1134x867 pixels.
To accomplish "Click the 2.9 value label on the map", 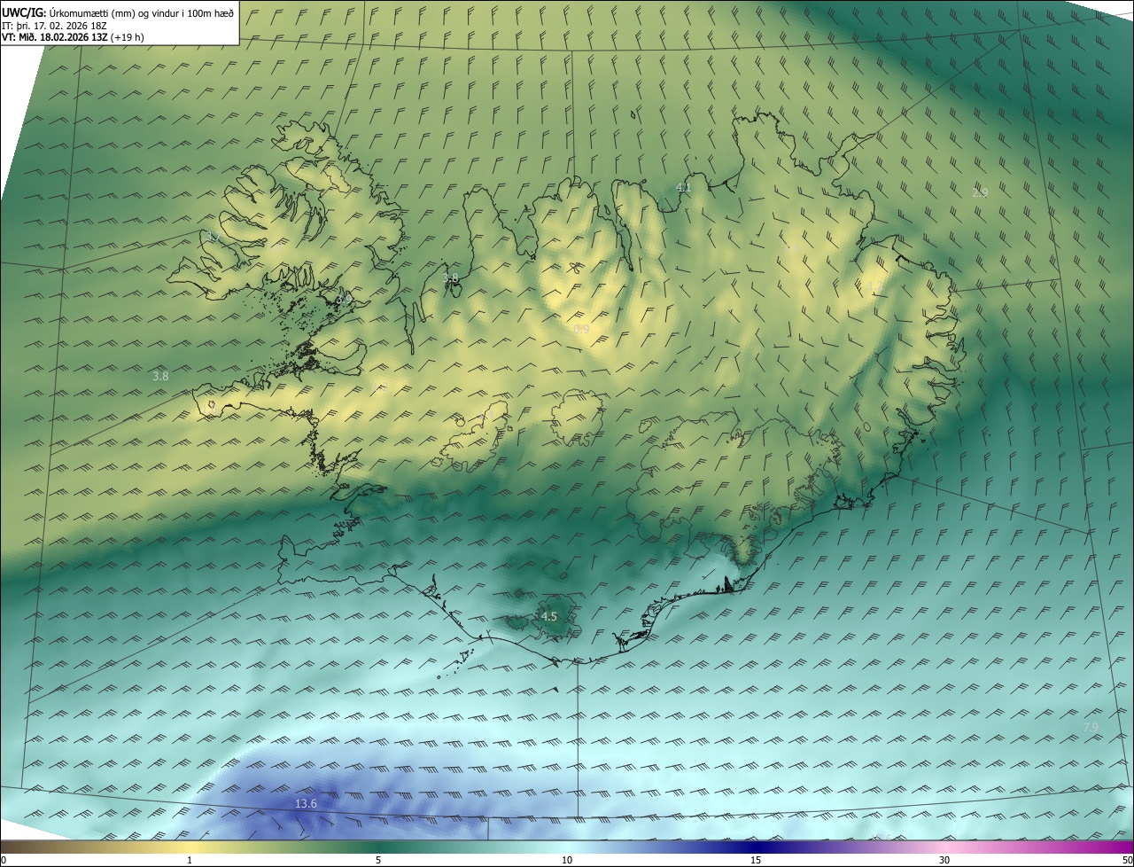I will (x=980, y=192).
